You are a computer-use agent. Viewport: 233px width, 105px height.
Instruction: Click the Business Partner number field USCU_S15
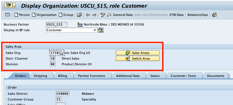click(57, 24)
